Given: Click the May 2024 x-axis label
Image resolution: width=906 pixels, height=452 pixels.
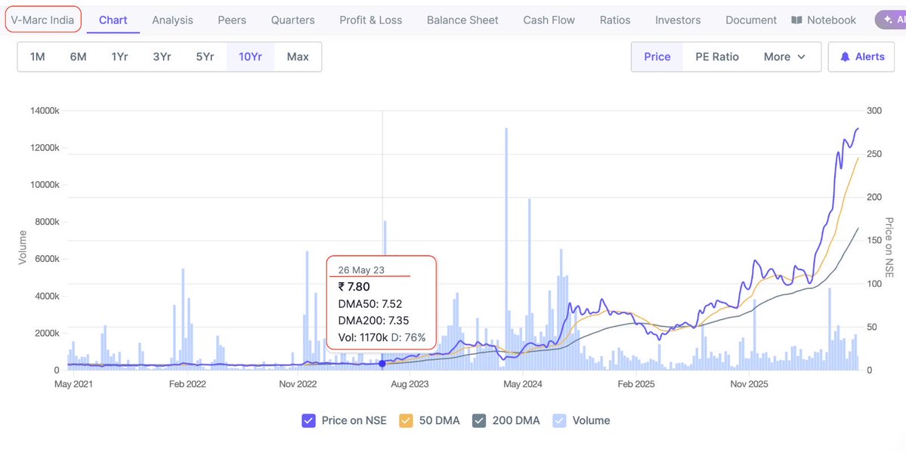Looking at the screenshot, I should [521, 383].
